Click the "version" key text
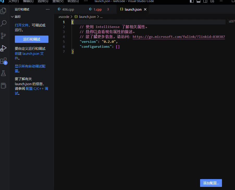The width and height of the screenshot is (235, 190). pos(89,42)
